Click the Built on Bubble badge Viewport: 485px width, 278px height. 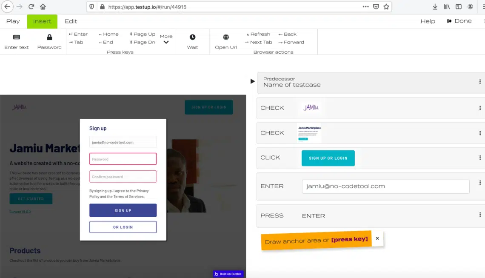coord(228,274)
